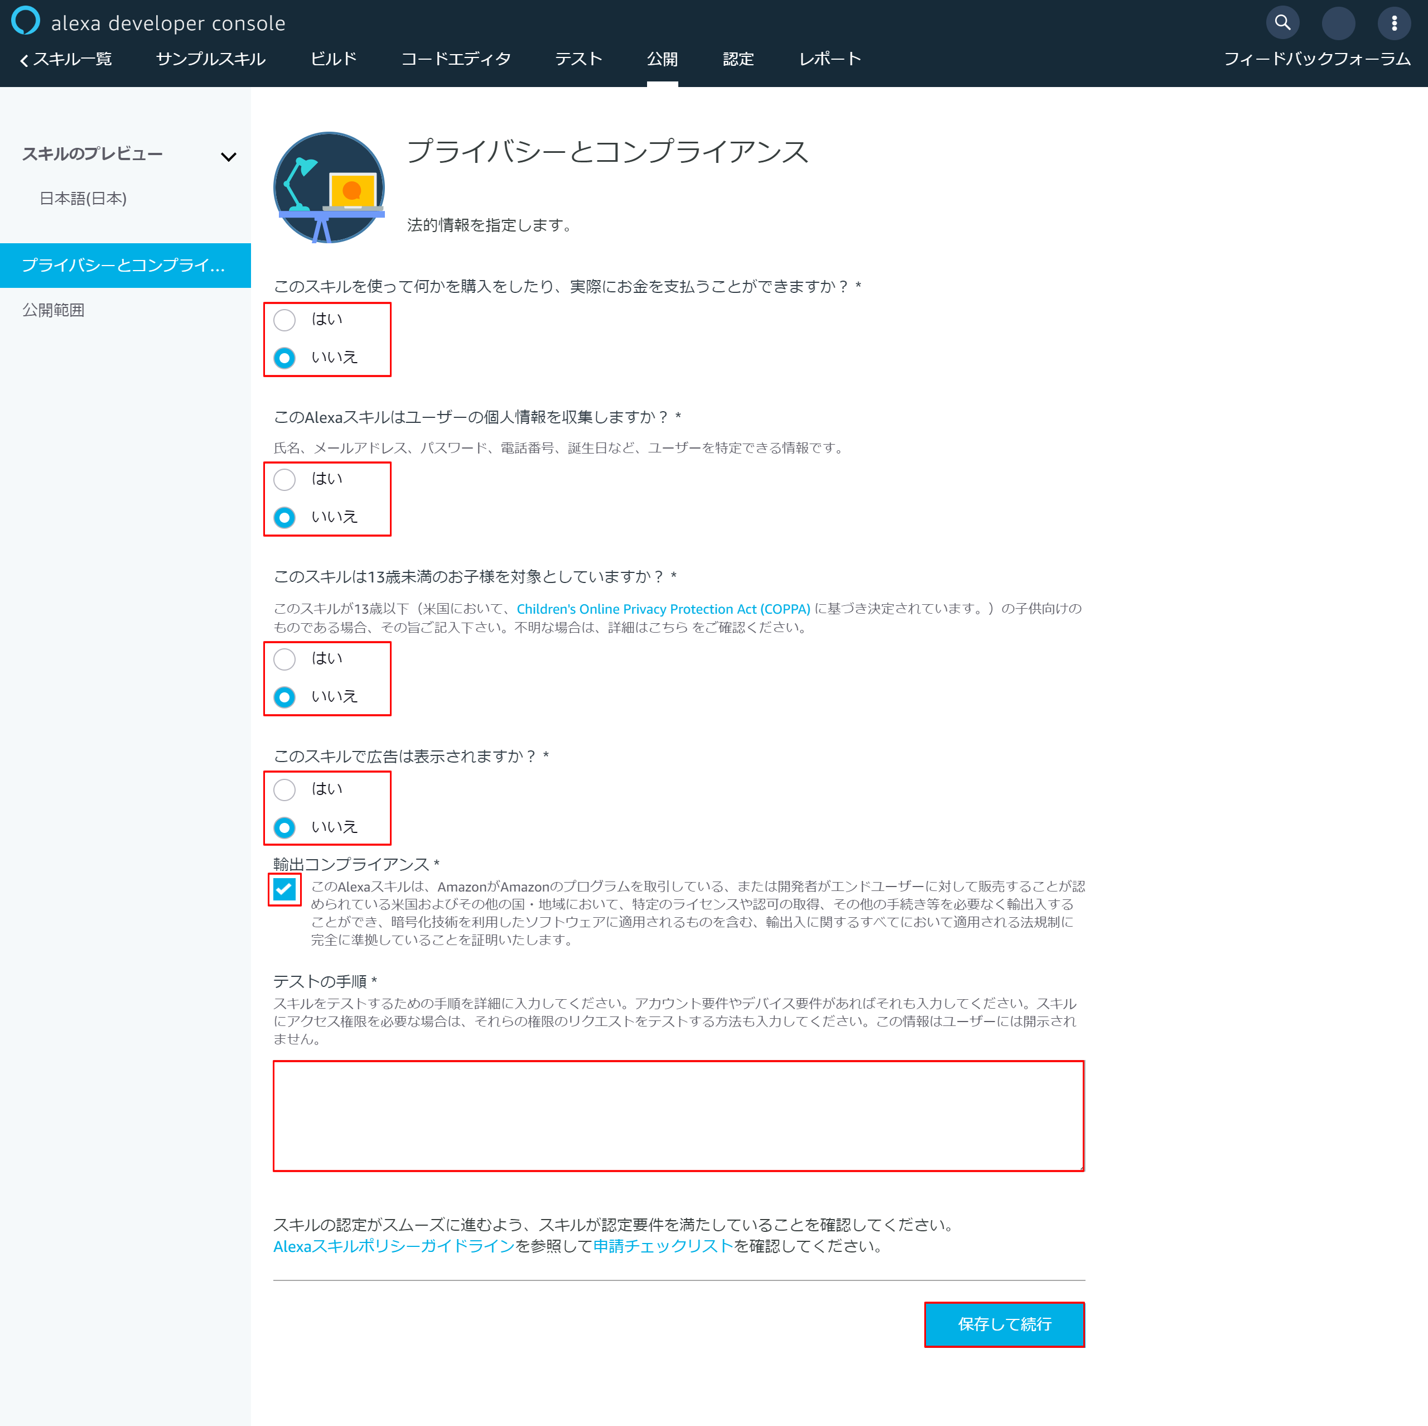Click into the テストの手順 text area
The image size is (1428, 1426).
(678, 1115)
